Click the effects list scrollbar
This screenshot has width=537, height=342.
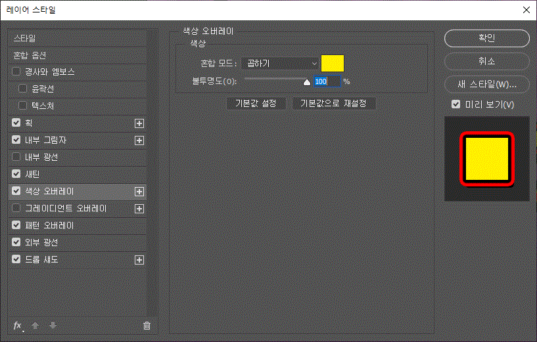point(152,173)
